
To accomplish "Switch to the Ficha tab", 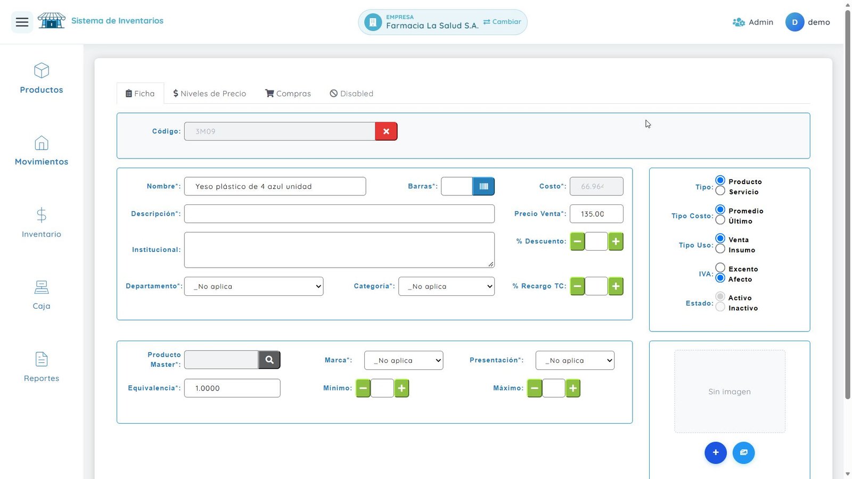I will [140, 94].
